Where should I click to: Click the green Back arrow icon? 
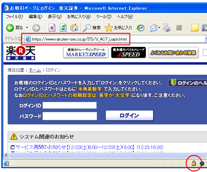click(10, 28)
